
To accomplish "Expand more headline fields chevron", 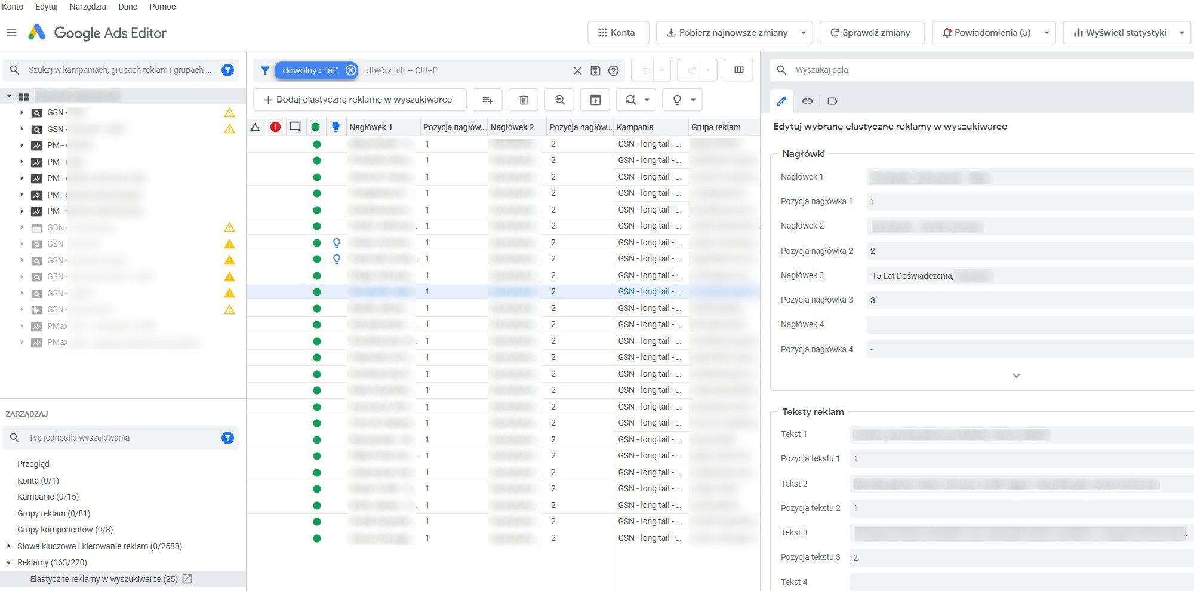I will point(1017,375).
